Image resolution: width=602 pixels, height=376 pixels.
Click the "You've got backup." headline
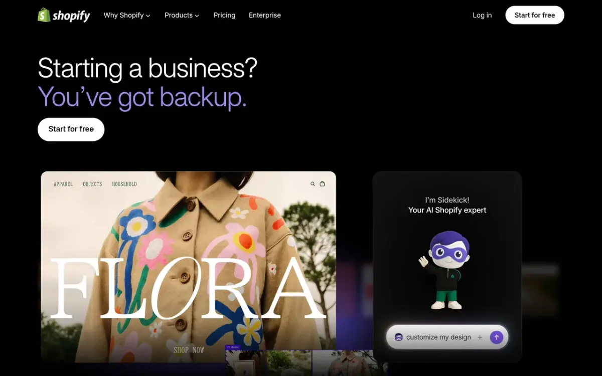coord(142,97)
